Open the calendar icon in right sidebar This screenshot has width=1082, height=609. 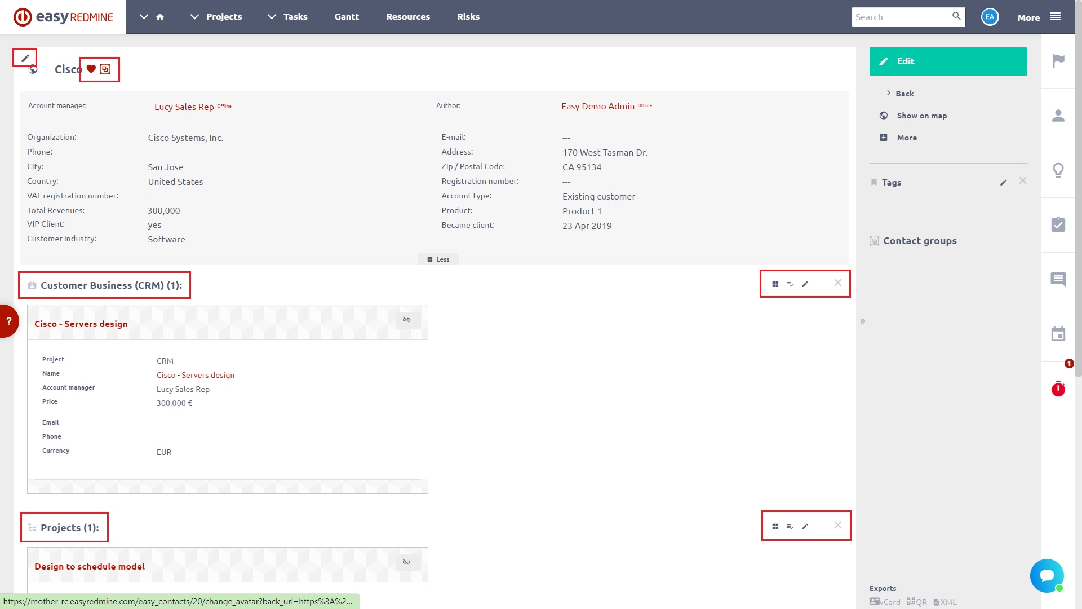coord(1058,334)
